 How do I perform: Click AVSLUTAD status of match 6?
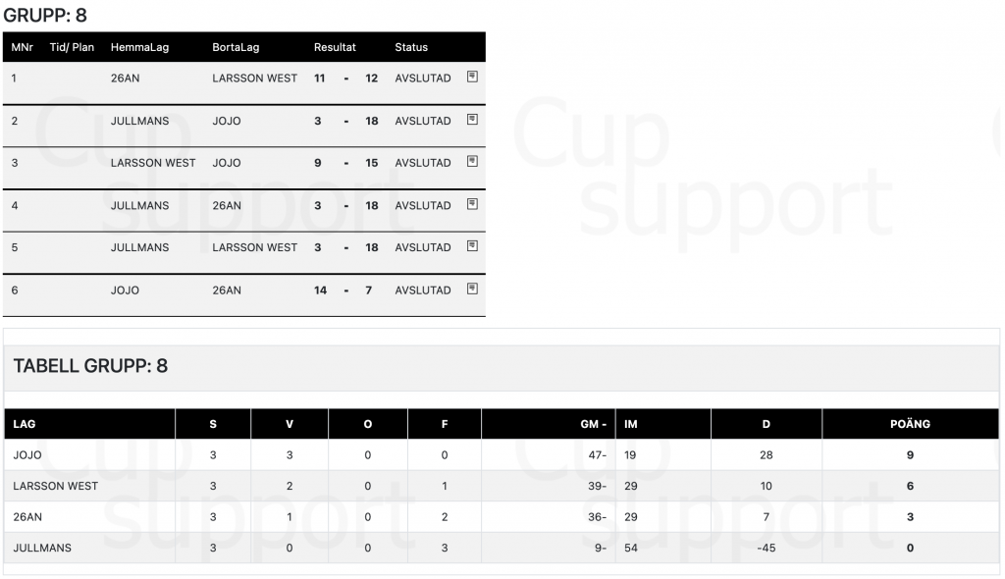(x=423, y=289)
